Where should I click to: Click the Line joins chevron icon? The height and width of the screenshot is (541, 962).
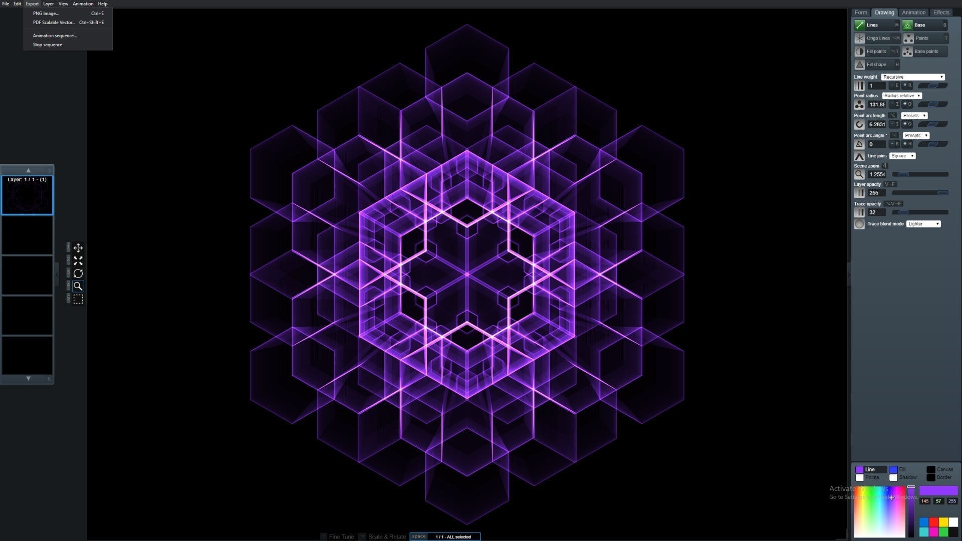pos(859,156)
